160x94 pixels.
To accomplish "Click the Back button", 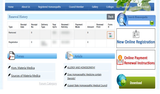I will 111,17.
